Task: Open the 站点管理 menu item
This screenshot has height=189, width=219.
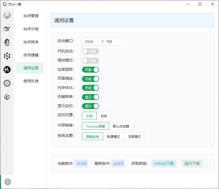Action: coord(30,16)
